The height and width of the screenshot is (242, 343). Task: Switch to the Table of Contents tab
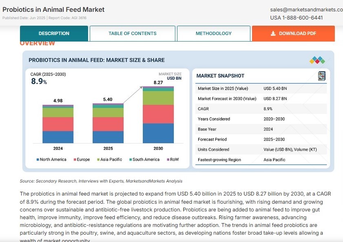[132, 33]
